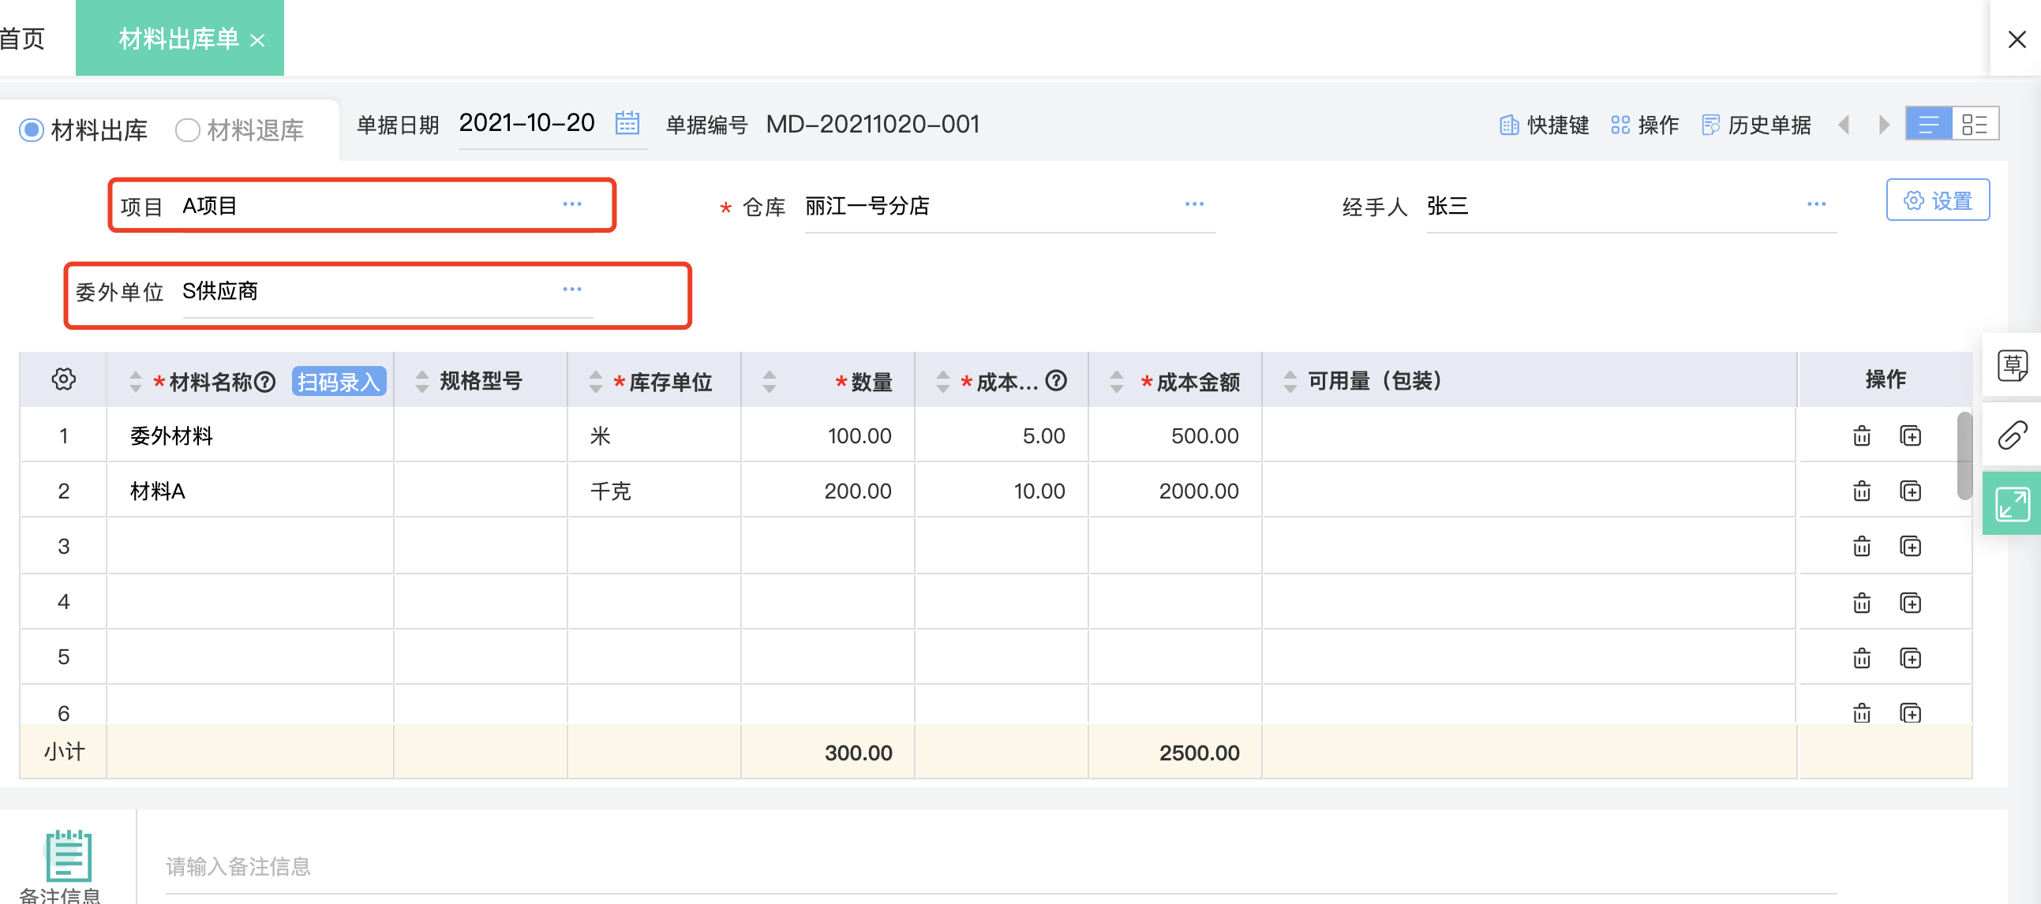Click the attachment paperclip sidebar icon
2041x904 pixels.
coord(2012,435)
